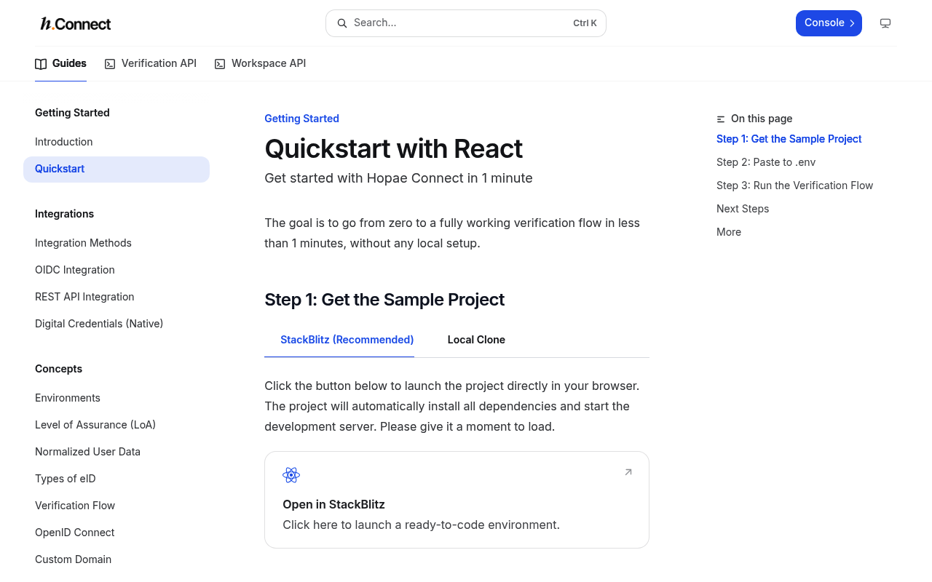Click the Guides book icon
Image resolution: width=932 pixels, height=582 pixels.
[x=41, y=64]
